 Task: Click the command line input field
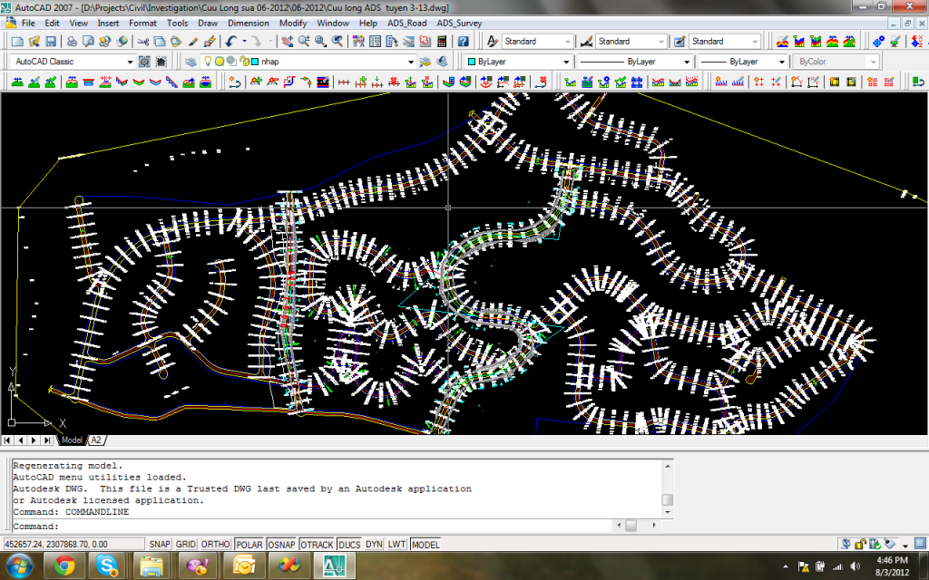(311, 527)
